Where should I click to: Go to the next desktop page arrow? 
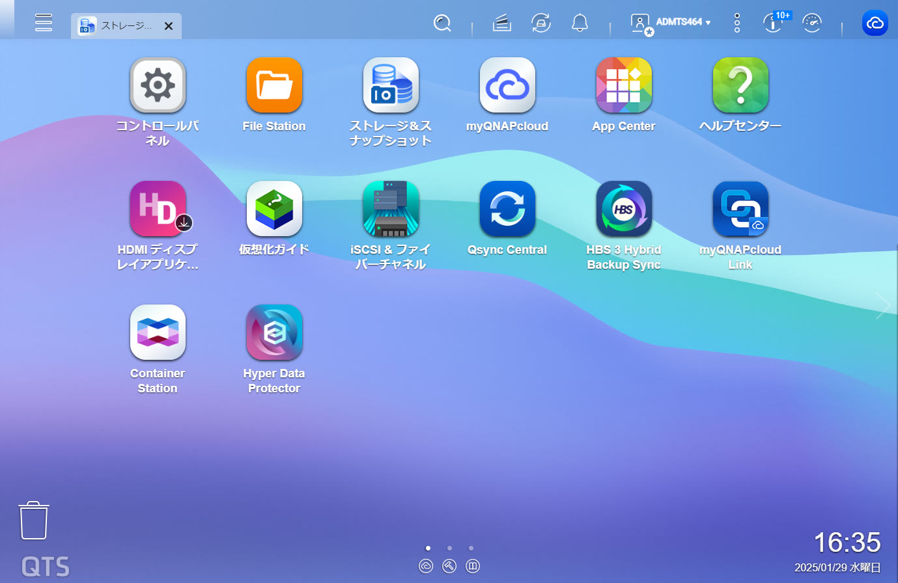[883, 306]
